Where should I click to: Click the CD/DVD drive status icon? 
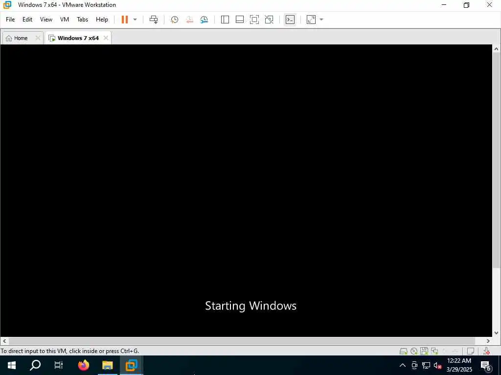[414, 351]
